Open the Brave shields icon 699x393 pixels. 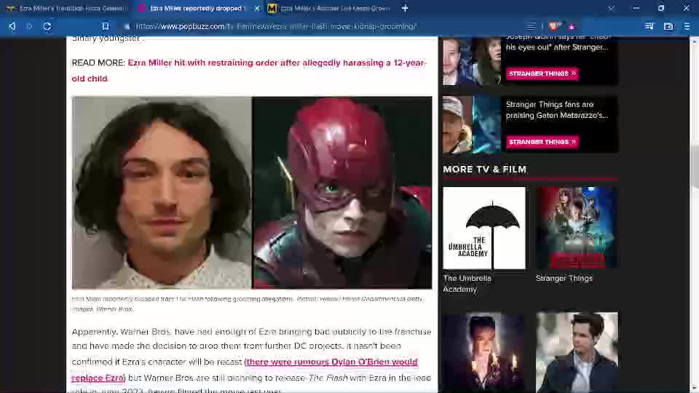click(554, 26)
